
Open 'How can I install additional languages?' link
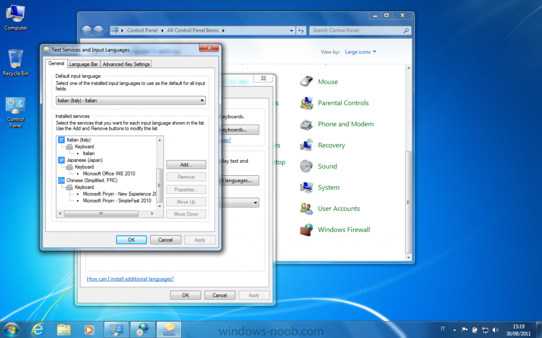(130, 279)
